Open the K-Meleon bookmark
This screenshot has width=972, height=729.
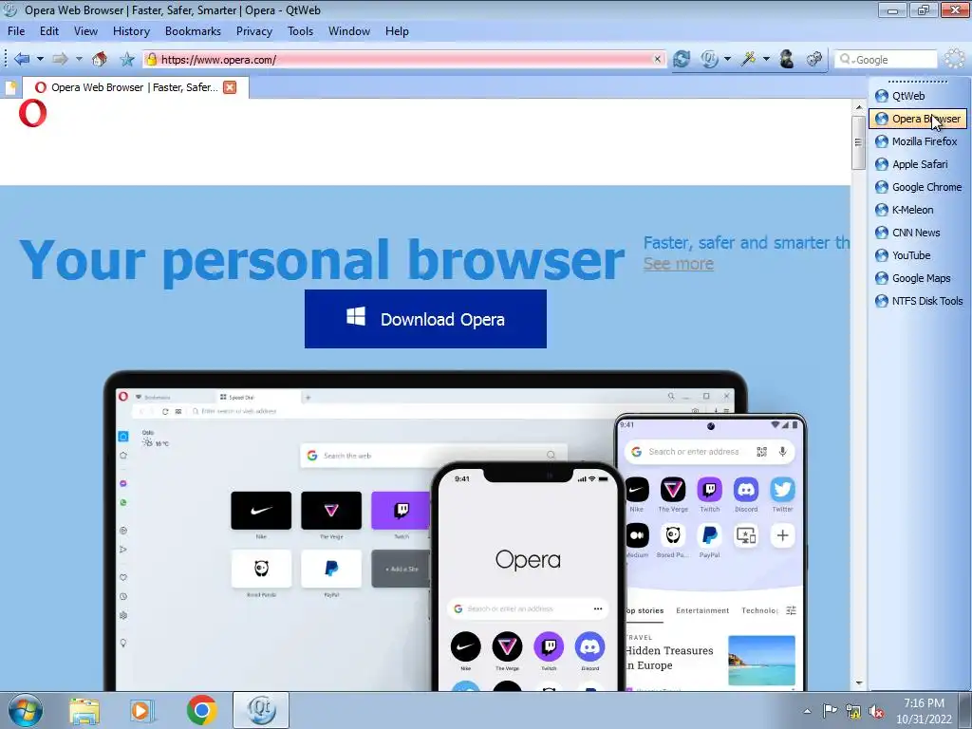click(918, 210)
